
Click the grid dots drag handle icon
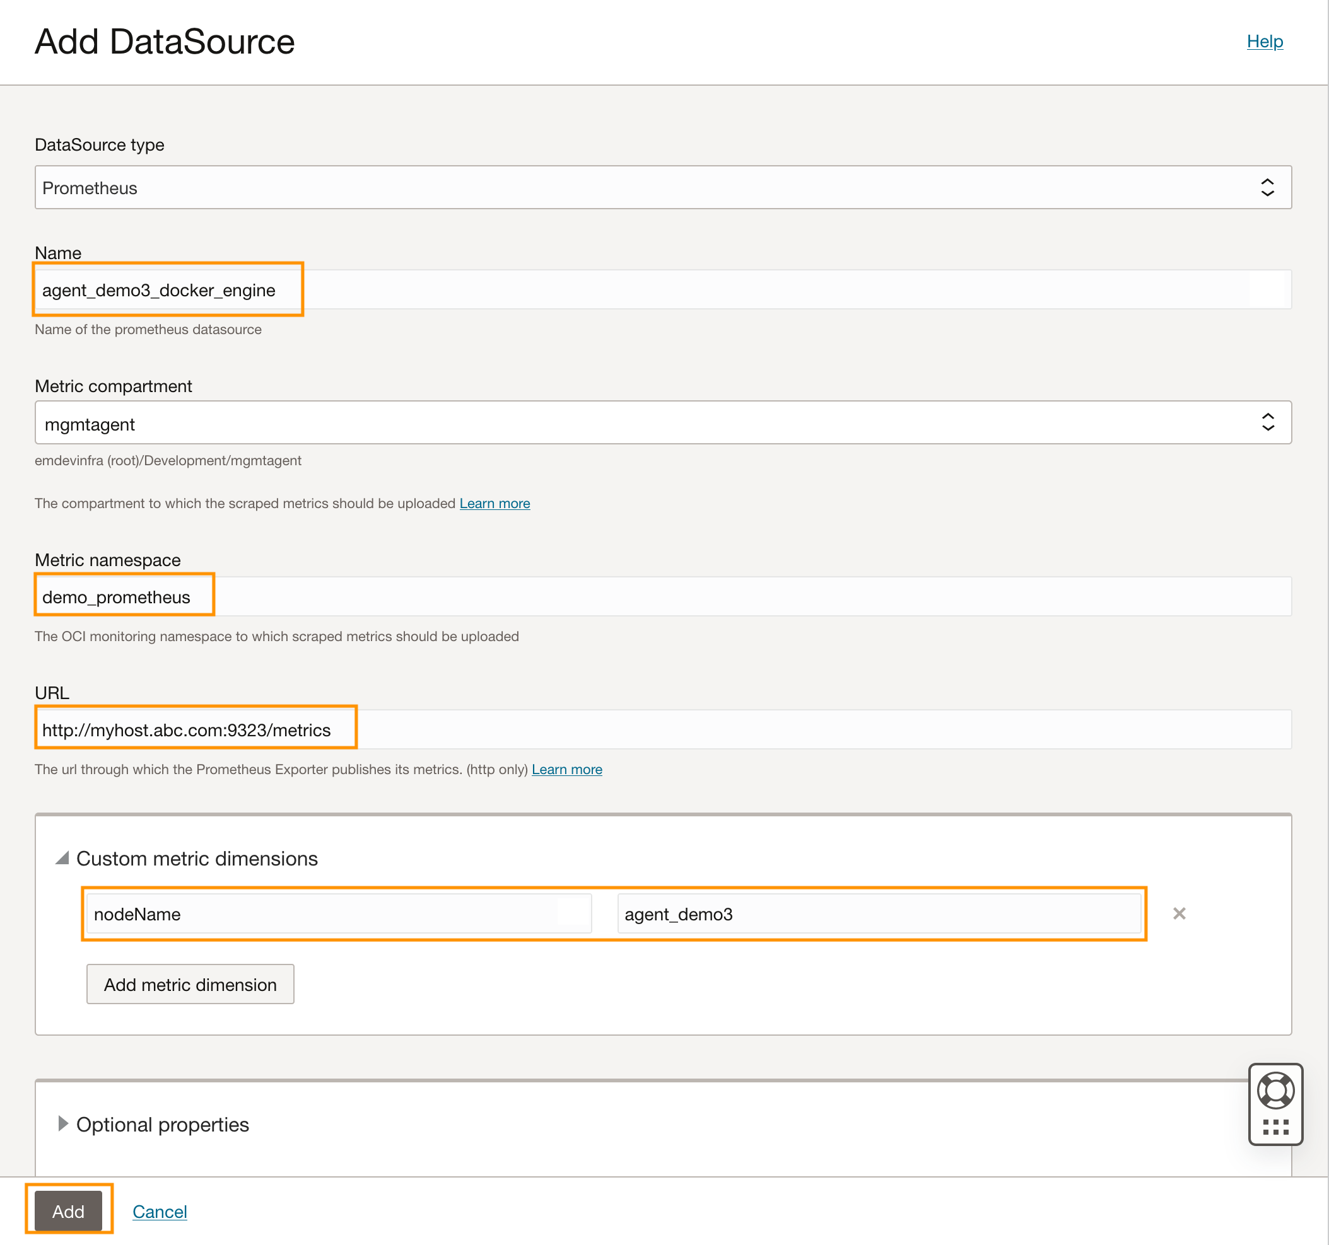click(1275, 1126)
